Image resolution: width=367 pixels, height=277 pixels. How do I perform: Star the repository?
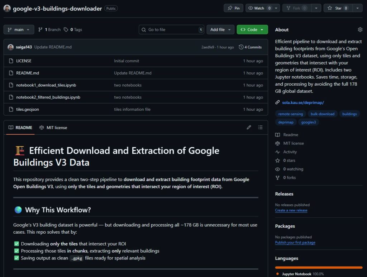tap(338, 8)
